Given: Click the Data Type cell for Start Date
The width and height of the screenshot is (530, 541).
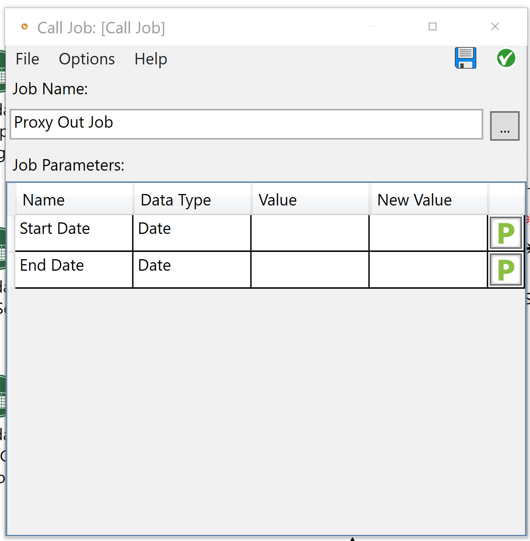Looking at the screenshot, I should (x=191, y=232).
